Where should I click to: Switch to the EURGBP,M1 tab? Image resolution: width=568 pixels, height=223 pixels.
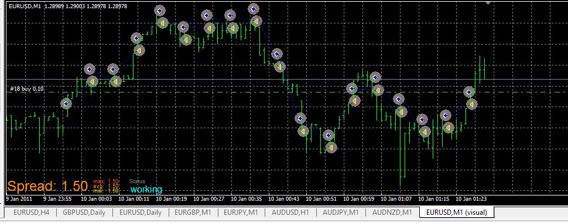tap(192, 212)
